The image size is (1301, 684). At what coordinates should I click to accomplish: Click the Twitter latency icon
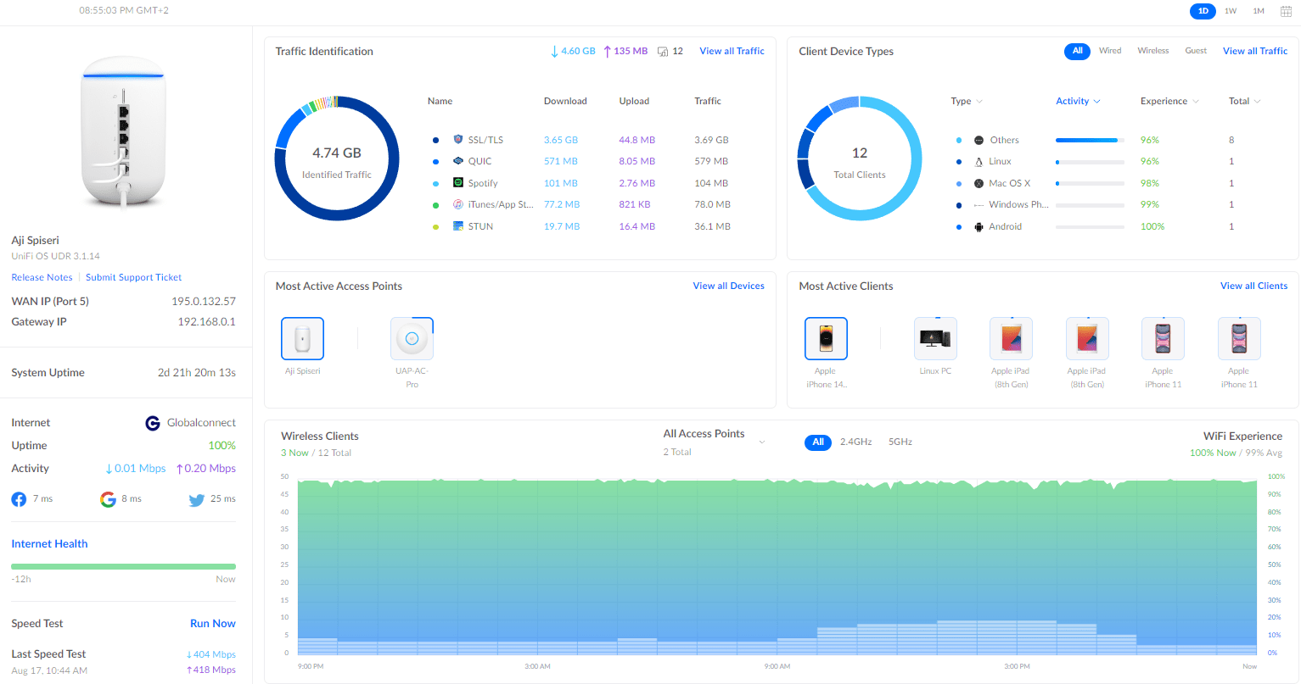197,500
